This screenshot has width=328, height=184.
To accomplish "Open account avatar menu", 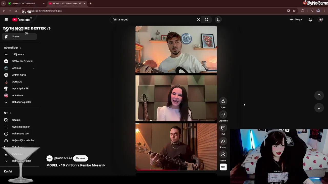I will point(320,19).
